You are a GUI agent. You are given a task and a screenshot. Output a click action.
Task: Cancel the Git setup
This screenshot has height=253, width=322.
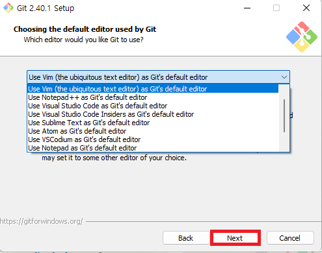click(x=290, y=238)
